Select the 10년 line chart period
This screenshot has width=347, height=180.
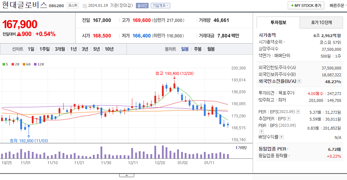109,49
